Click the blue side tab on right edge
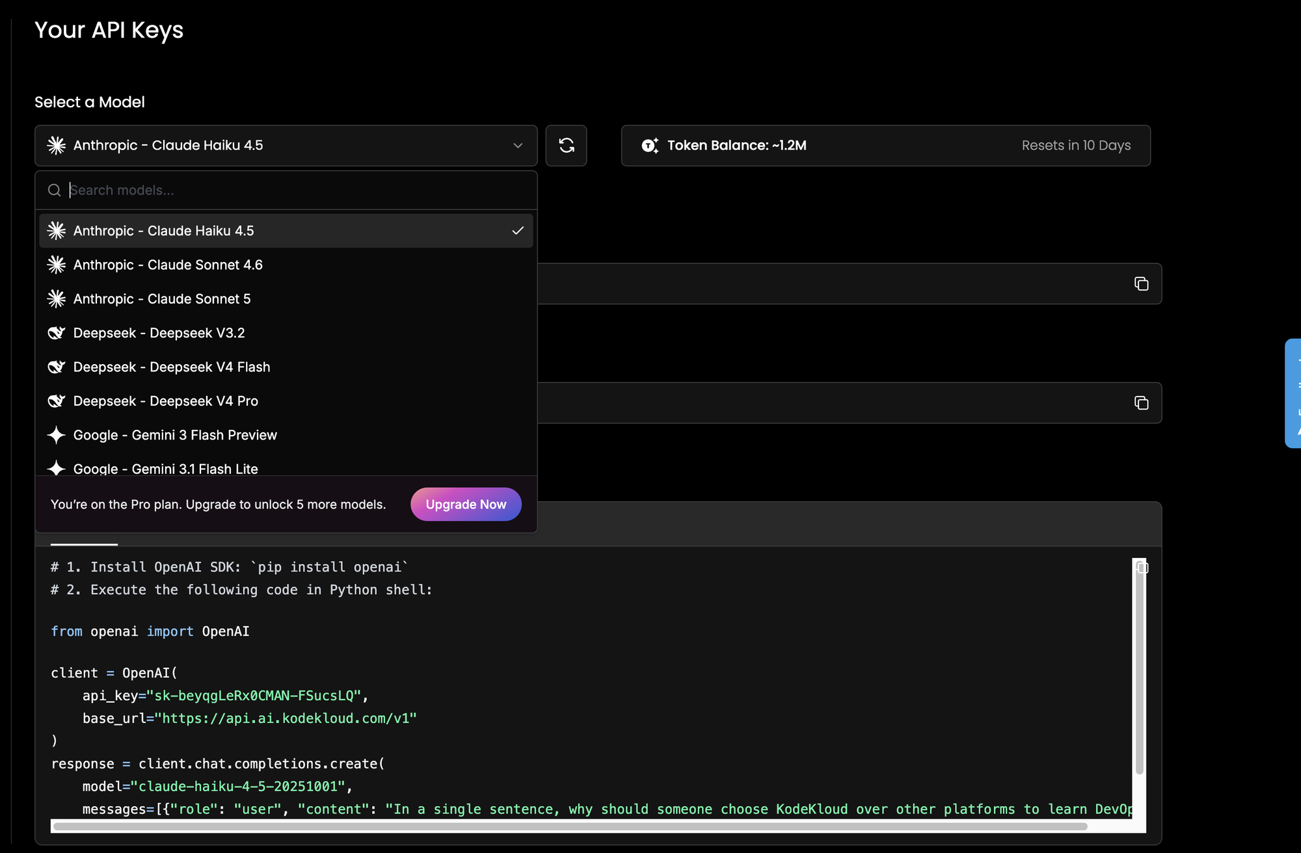This screenshot has width=1301, height=853. [1293, 393]
